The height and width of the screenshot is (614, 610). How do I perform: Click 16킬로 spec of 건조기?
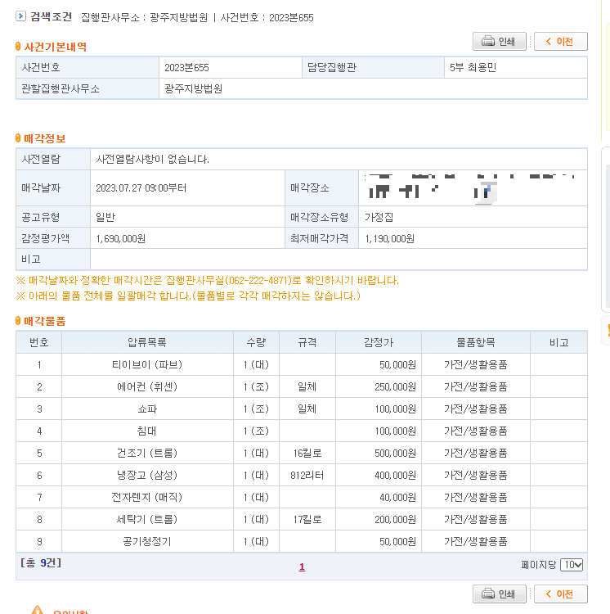click(307, 453)
